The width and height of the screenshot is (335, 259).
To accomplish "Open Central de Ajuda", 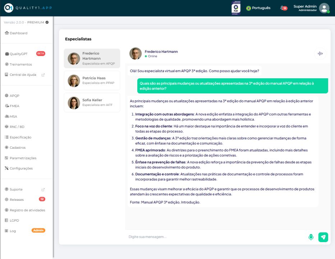I will click(x=23, y=75).
